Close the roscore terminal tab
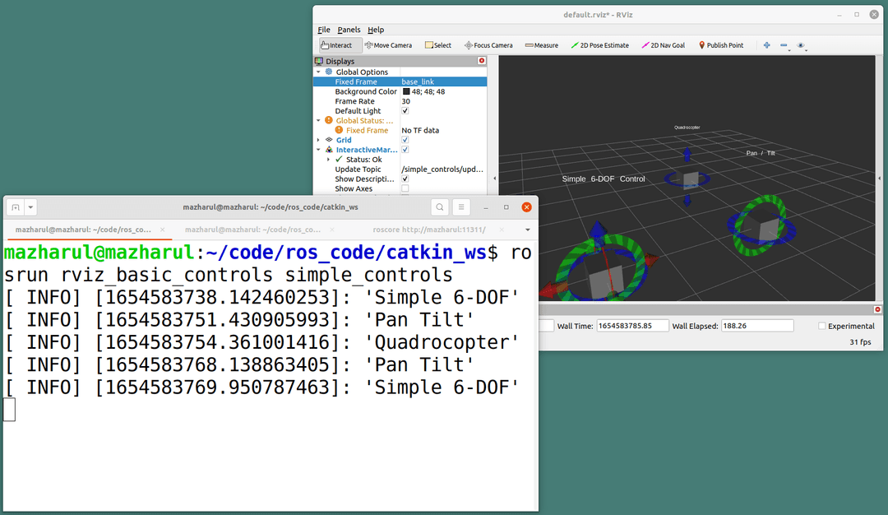This screenshot has width=888, height=515. click(502, 230)
